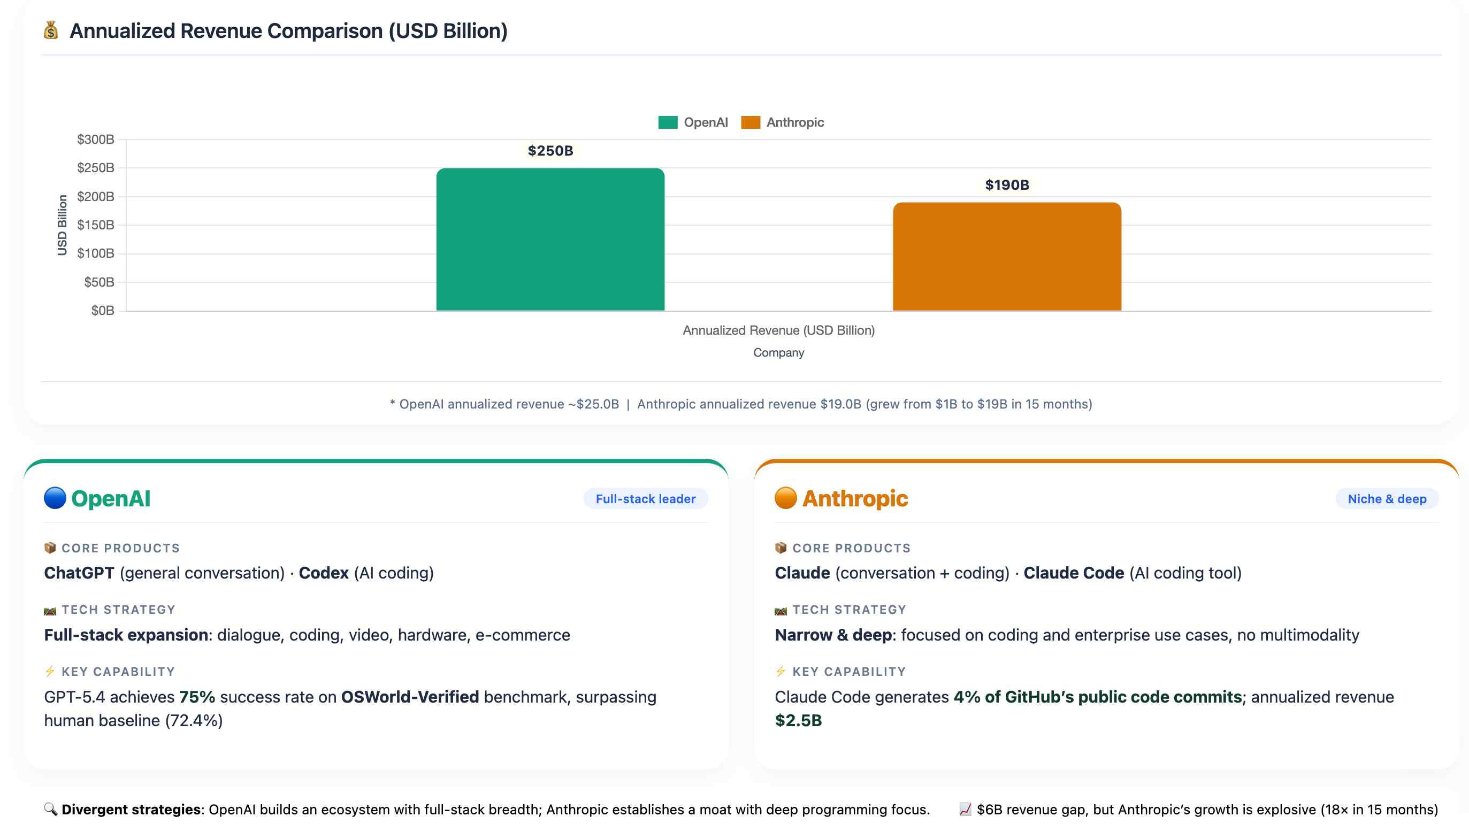Click the orange Anthropic legend color box
This screenshot has width=1469, height=832.
750,122
